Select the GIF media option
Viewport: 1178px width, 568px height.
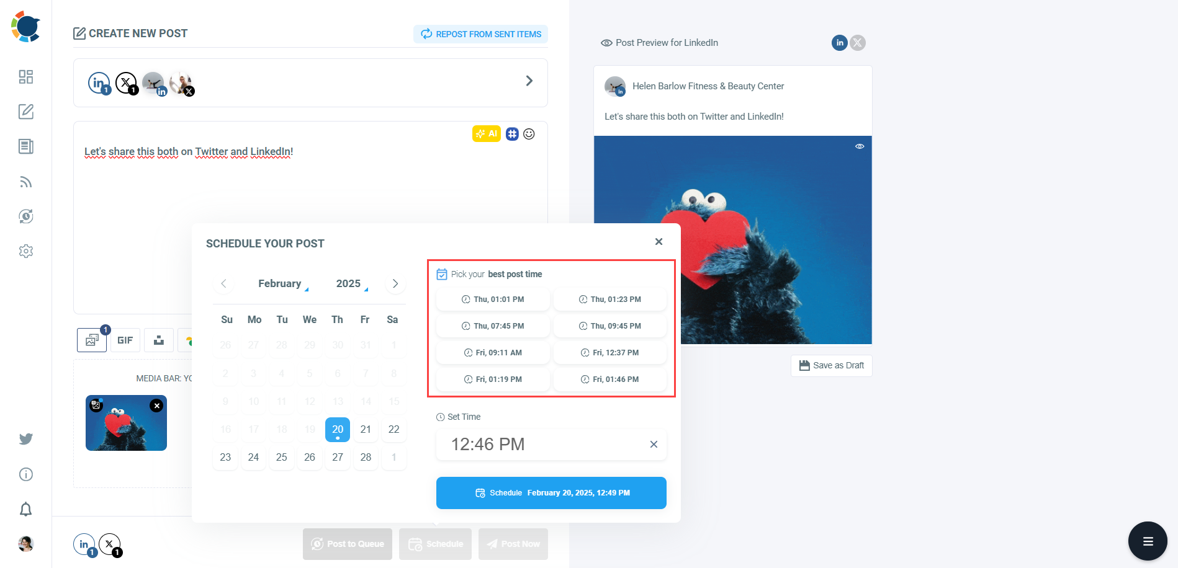[x=125, y=340]
